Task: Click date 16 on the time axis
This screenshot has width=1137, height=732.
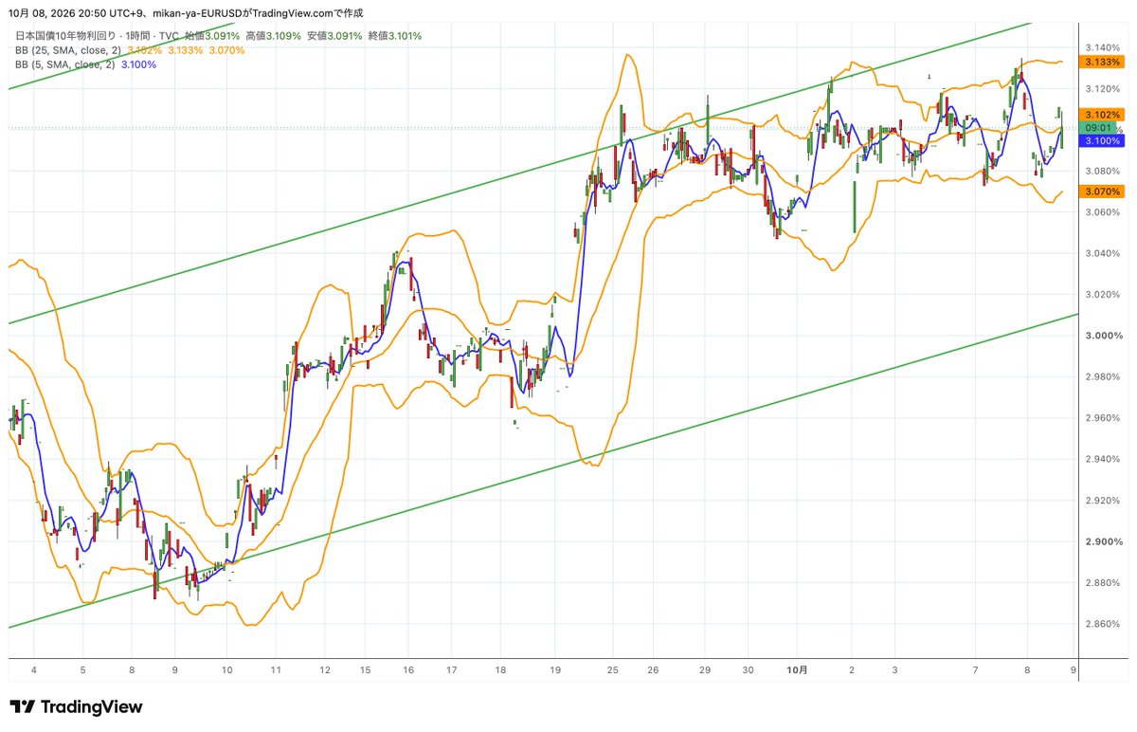Action: pyautogui.click(x=408, y=670)
